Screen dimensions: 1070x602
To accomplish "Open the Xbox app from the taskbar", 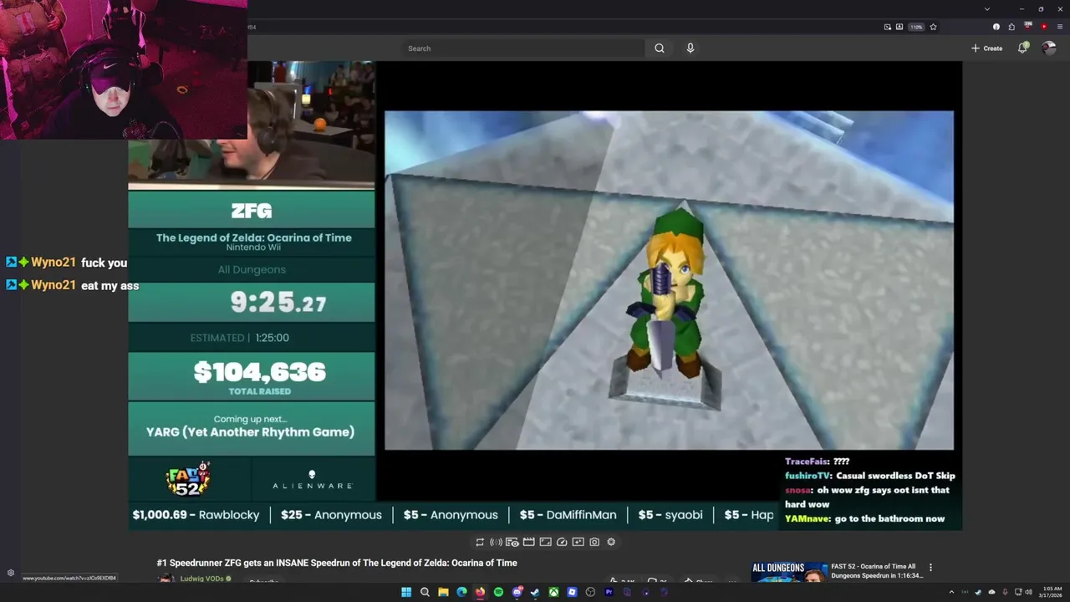I will click(x=553, y=592).
